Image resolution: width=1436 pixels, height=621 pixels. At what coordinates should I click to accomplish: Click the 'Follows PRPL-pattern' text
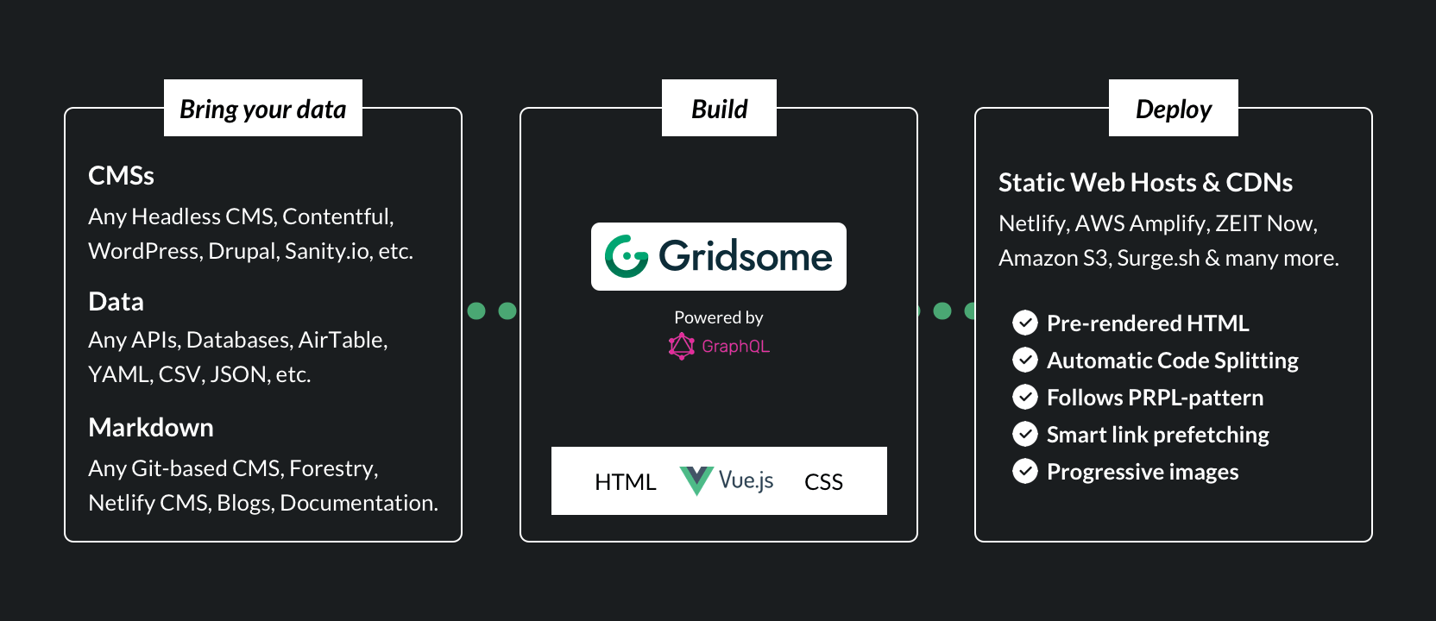[x=1155, y=398]
